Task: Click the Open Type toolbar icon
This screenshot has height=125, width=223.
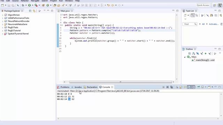Action: point(55,5)
